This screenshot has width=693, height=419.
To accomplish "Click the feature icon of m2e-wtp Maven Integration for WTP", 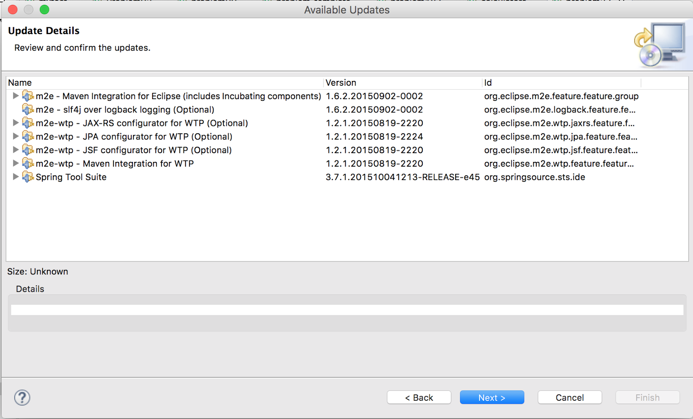I will click(x=28, y=164).
